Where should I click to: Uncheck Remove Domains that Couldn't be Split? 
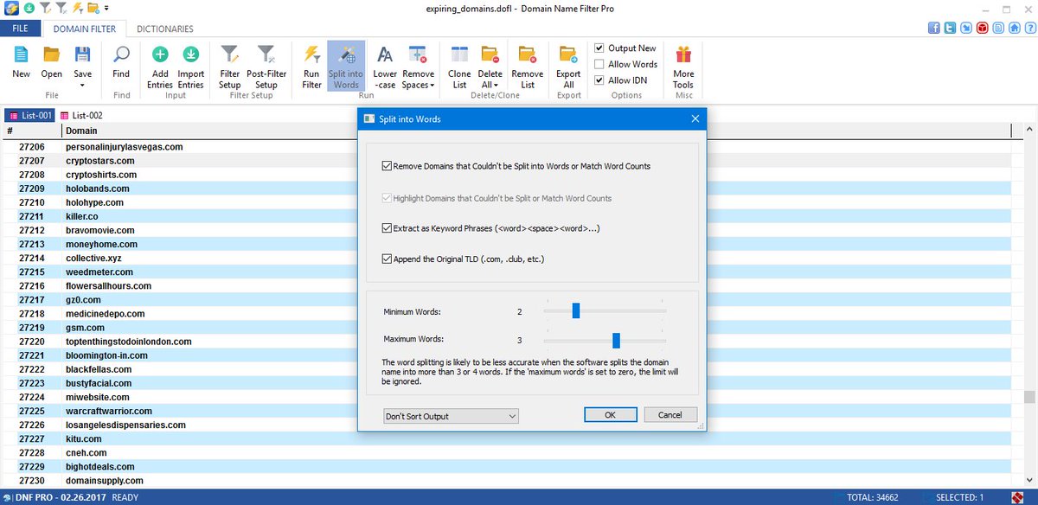click(387, 166)
